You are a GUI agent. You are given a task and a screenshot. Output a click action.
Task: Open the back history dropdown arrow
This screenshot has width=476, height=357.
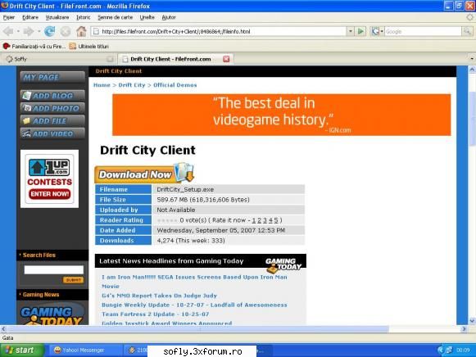[18, 31]
